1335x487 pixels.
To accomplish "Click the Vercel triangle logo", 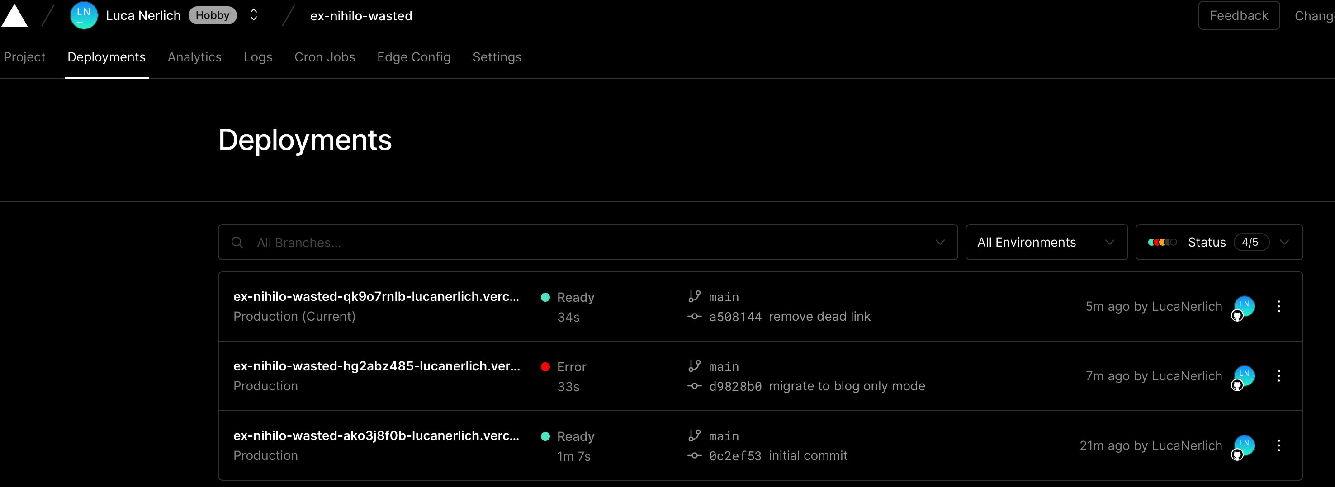I will 14,15.
